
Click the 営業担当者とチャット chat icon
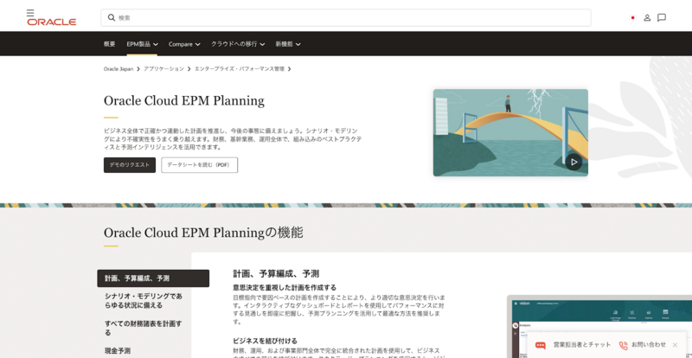(x=541, y=345)
